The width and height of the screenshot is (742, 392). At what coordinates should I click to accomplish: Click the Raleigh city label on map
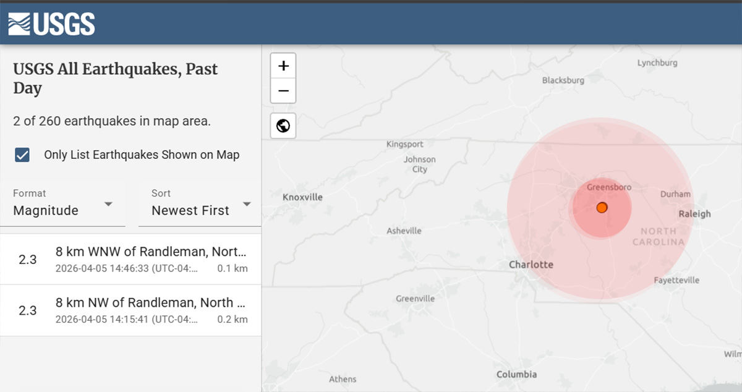(694, 214)
